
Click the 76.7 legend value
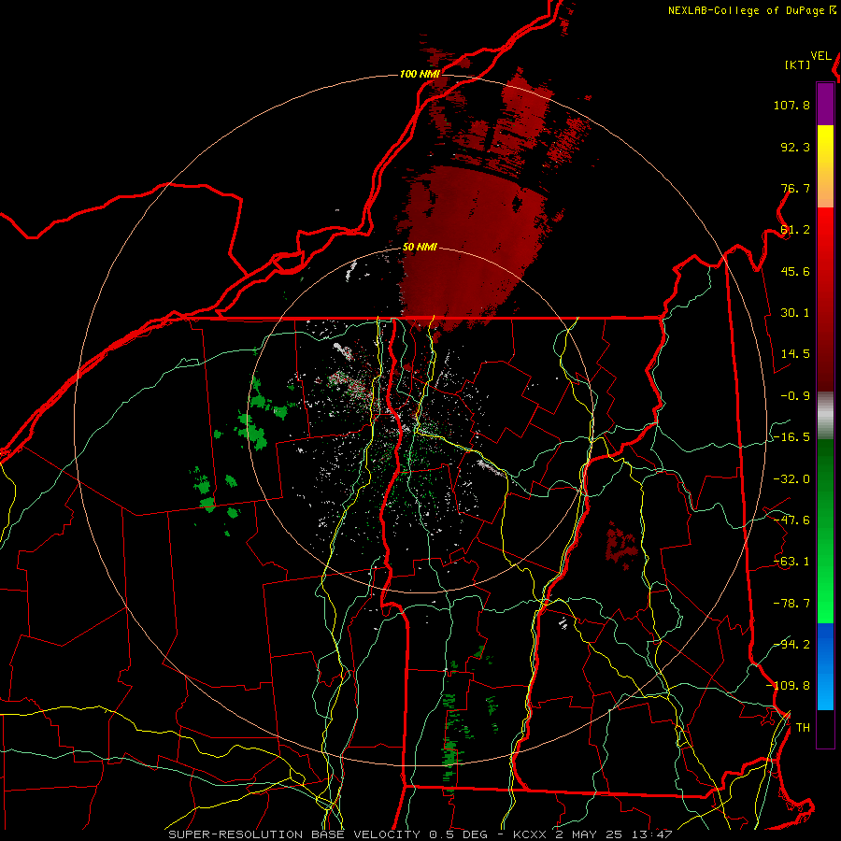(x=795, y=188)
